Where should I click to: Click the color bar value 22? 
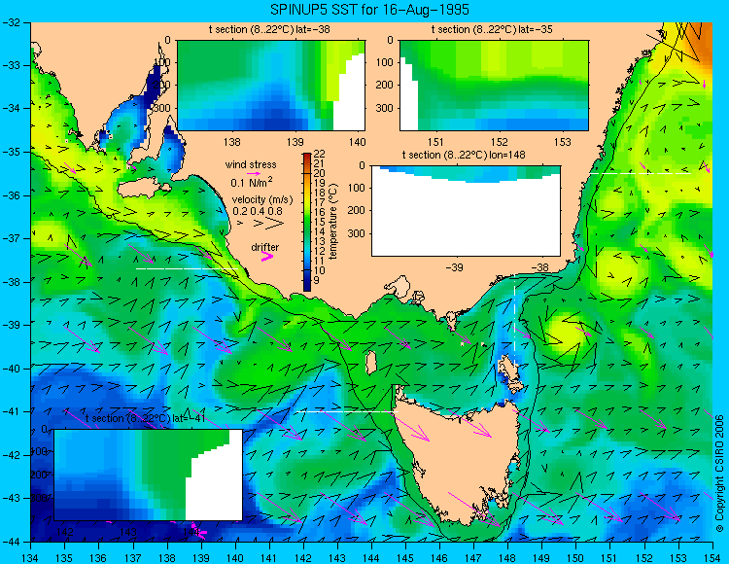coord(319,154)
